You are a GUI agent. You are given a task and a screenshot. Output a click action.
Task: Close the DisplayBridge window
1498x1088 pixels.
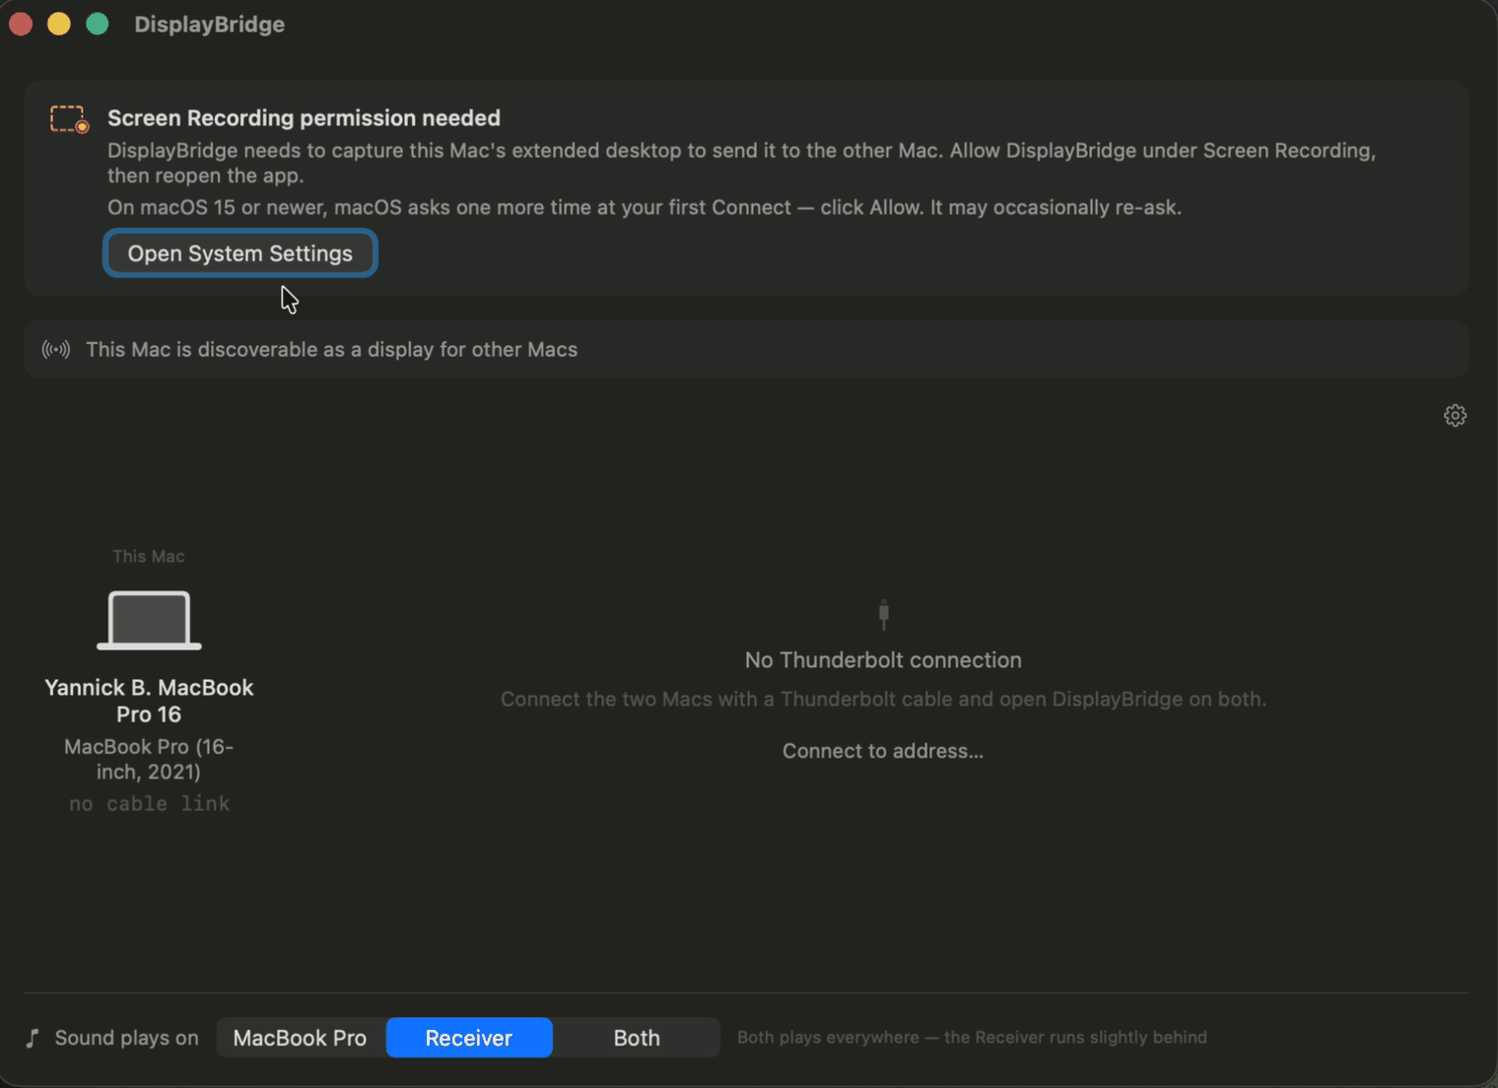(x=21, y=24)
